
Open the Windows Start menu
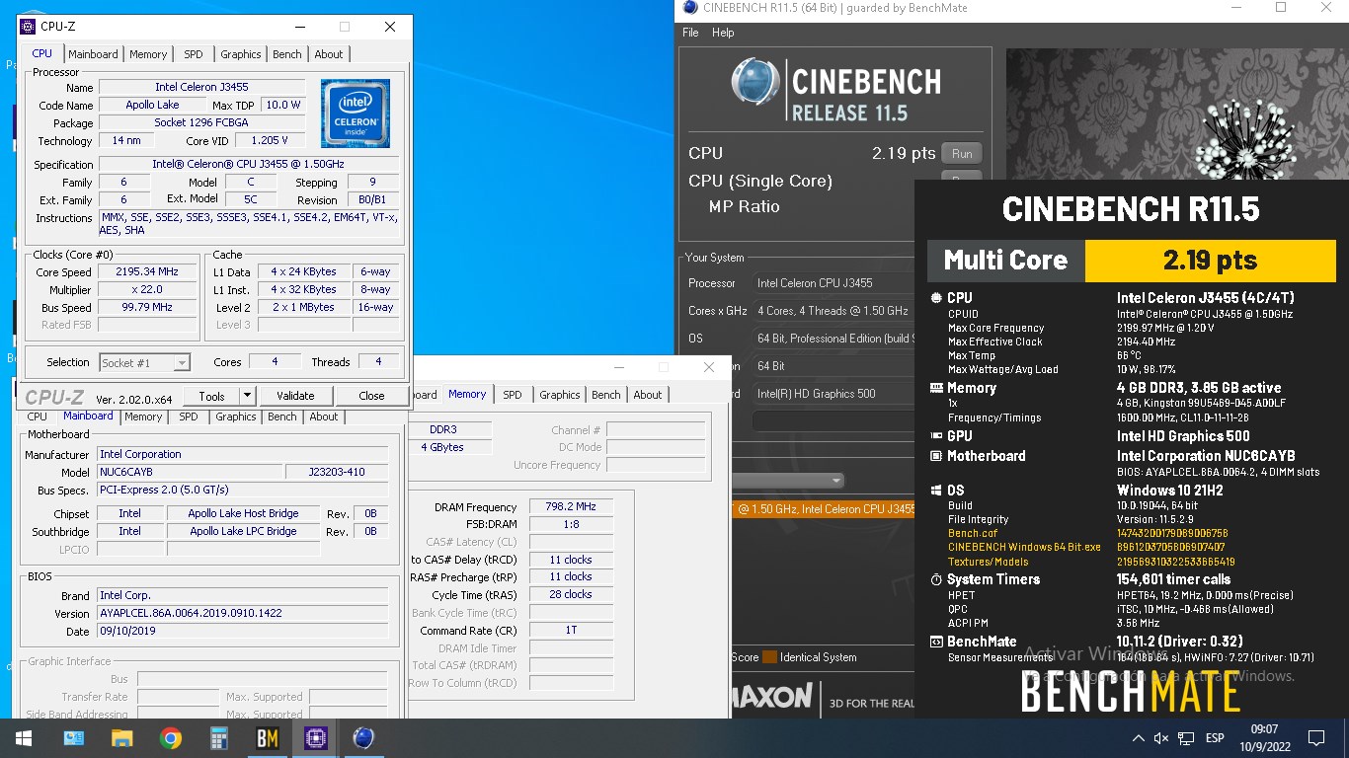[24, 737]
